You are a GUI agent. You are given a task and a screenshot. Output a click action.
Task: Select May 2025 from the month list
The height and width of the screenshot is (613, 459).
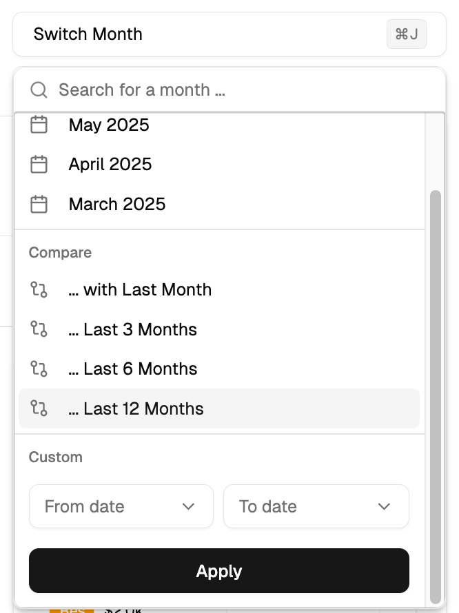[109, 125]
